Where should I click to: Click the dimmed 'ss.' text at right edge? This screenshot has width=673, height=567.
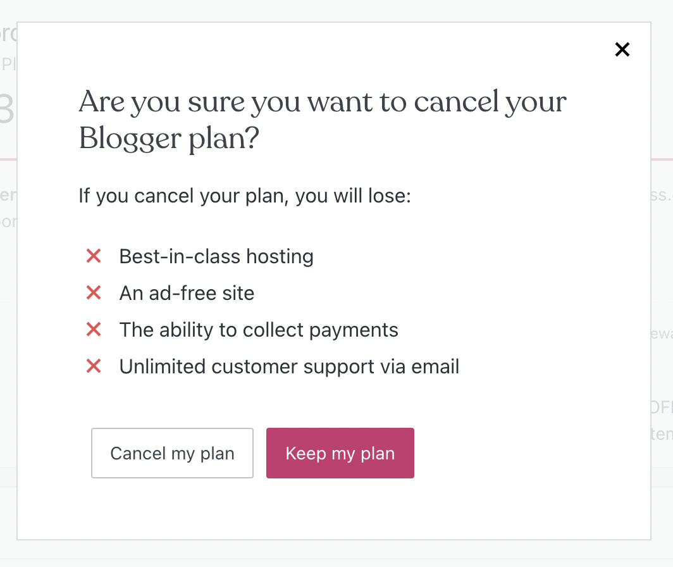tap(662, 195)
